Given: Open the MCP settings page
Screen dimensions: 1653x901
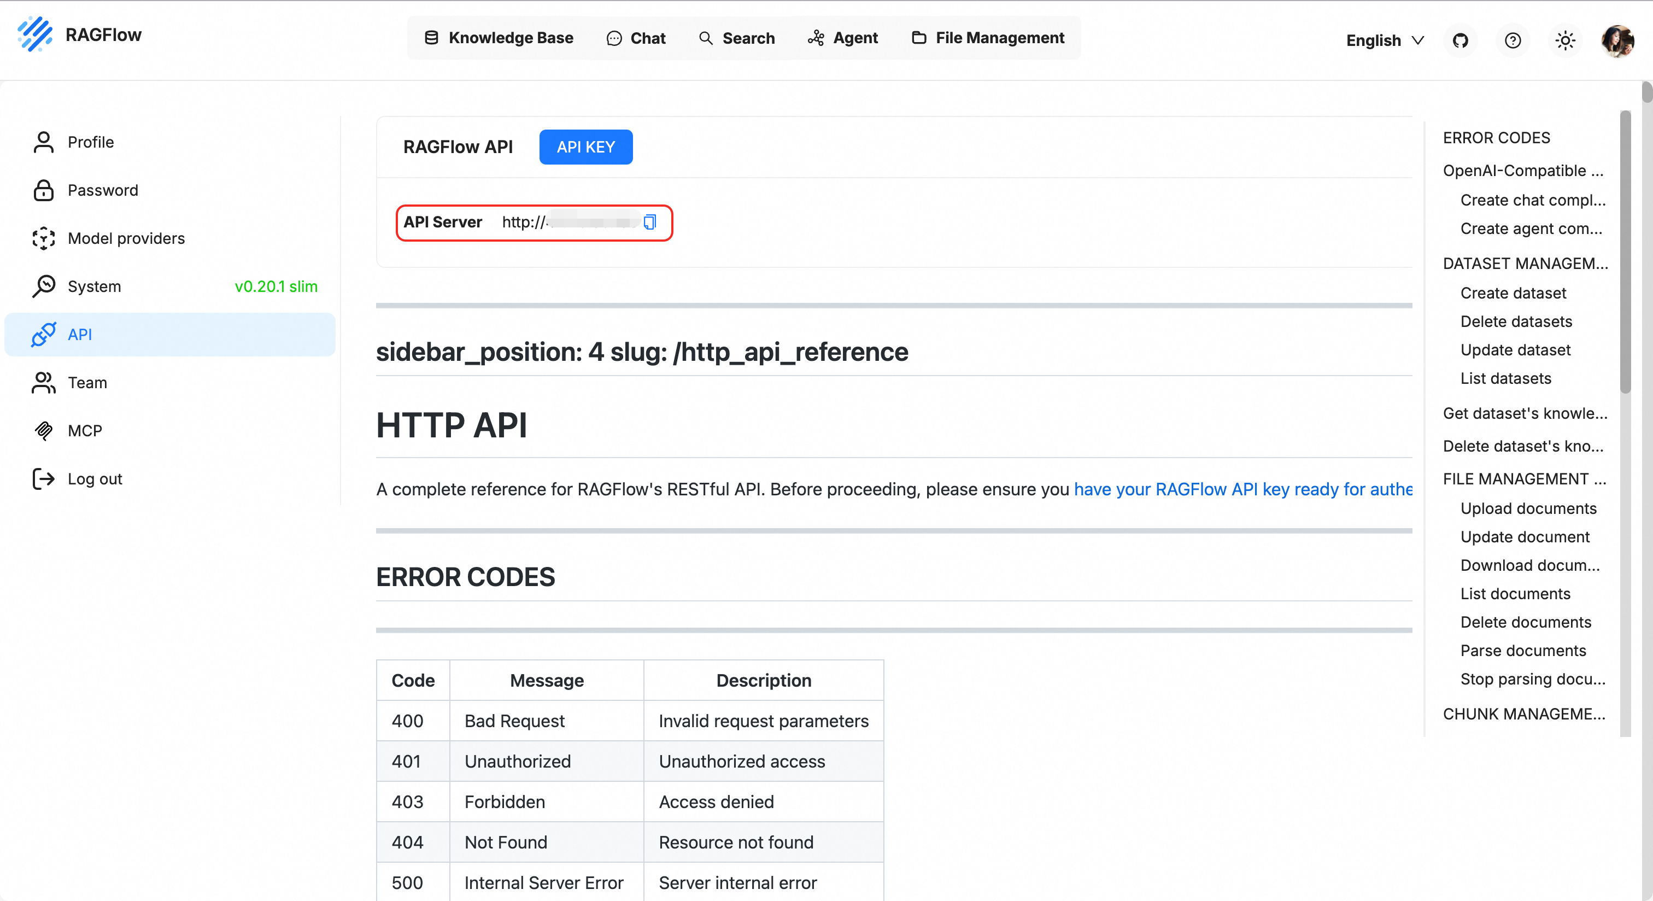Looking at the screenshot, I should [x=85, y=431].
